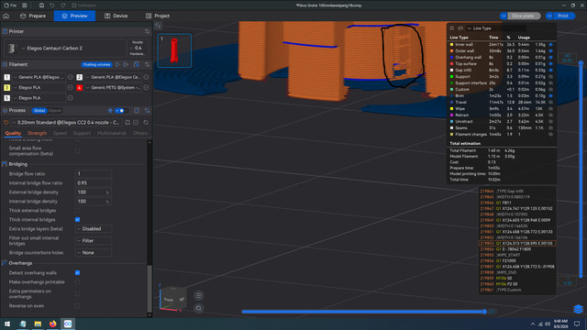587x330 pixels.
Task: Open filament settings icon in Filament header
Action: click(x=147, y=64)
